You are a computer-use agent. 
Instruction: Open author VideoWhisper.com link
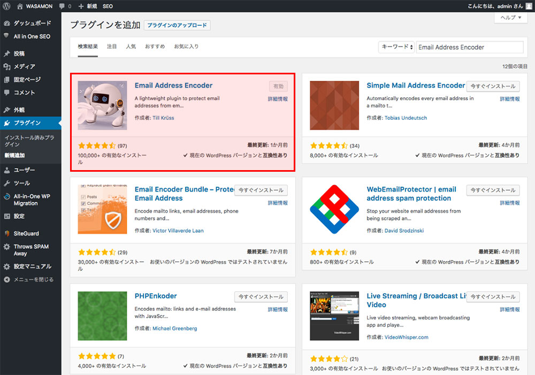click(407, 337)
